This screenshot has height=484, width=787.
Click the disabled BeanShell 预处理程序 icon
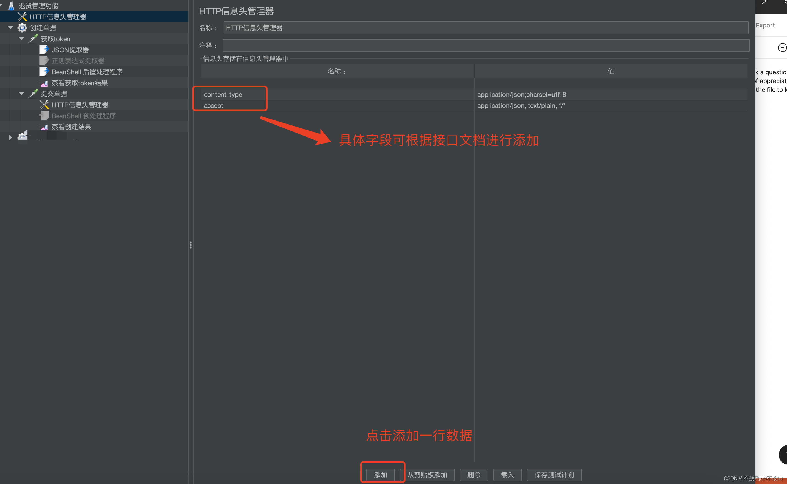pos(44,116)
